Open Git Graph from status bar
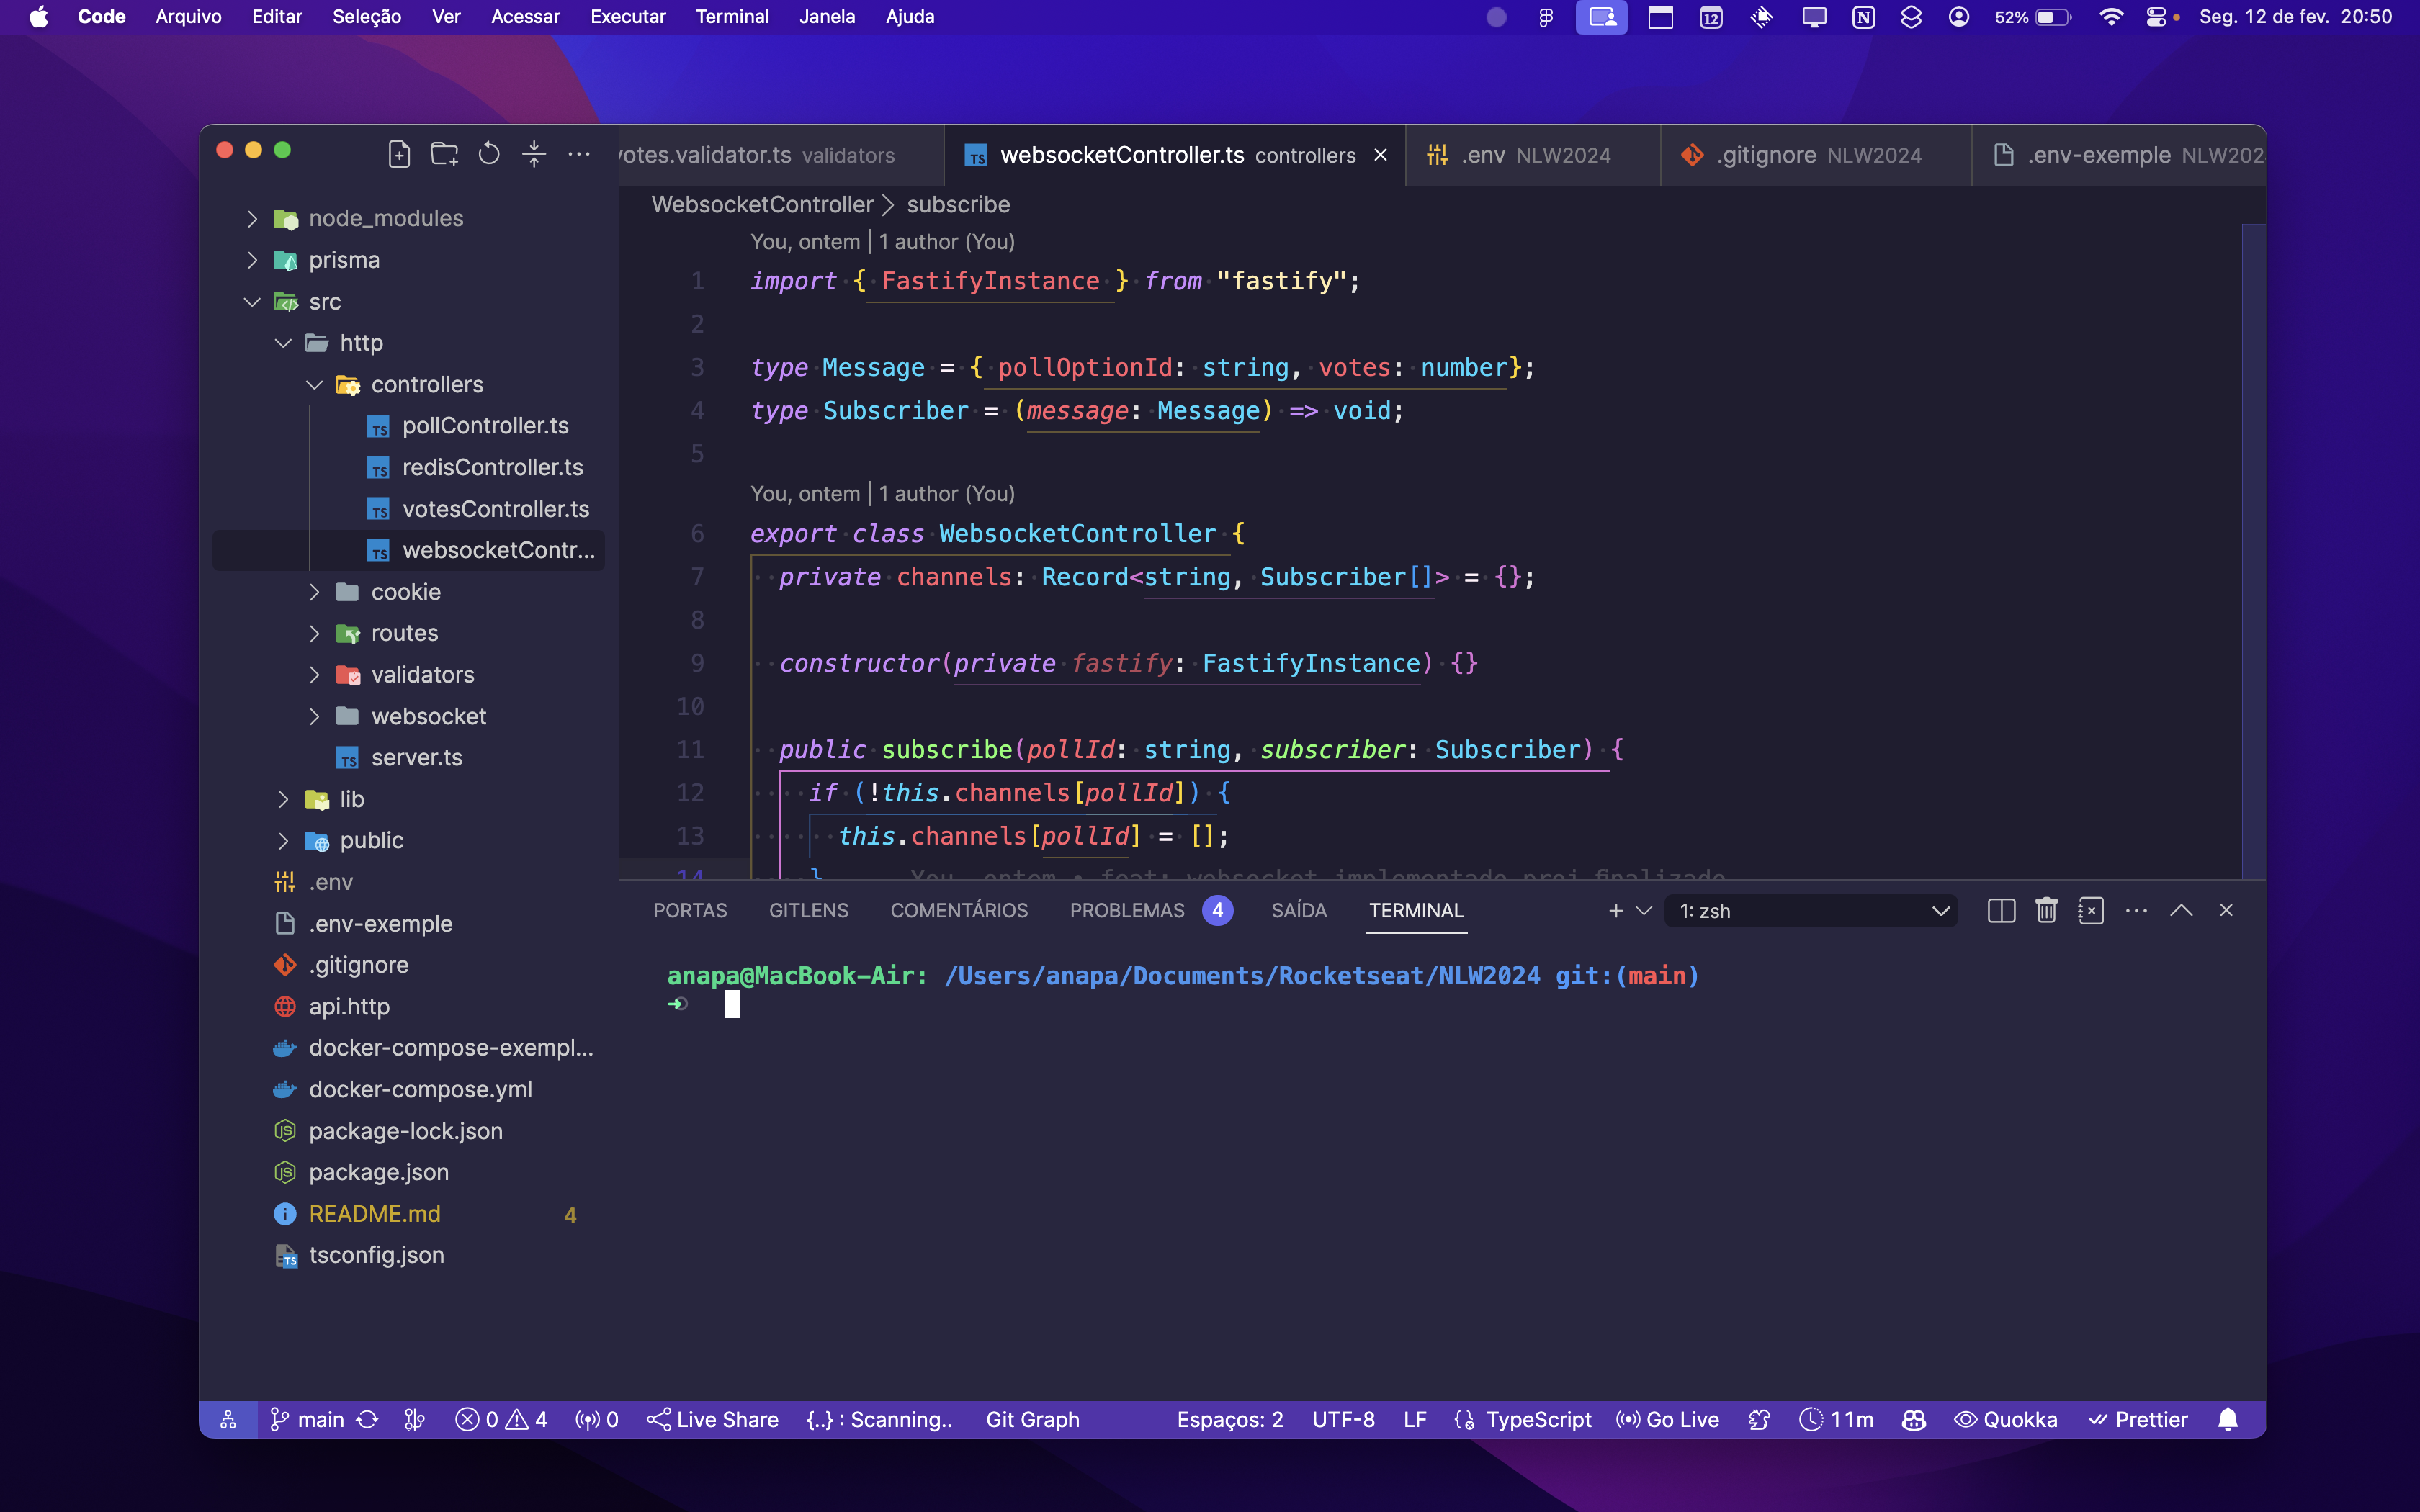The width and height of the screenshot is (2420, 1512). tap(1032, 1419)
